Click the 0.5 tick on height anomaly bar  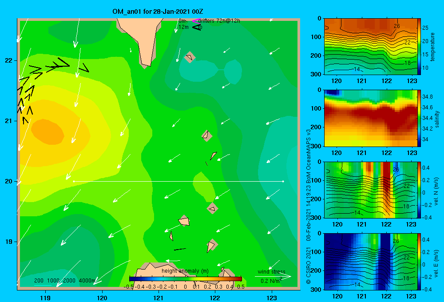[x=241, y=286]
